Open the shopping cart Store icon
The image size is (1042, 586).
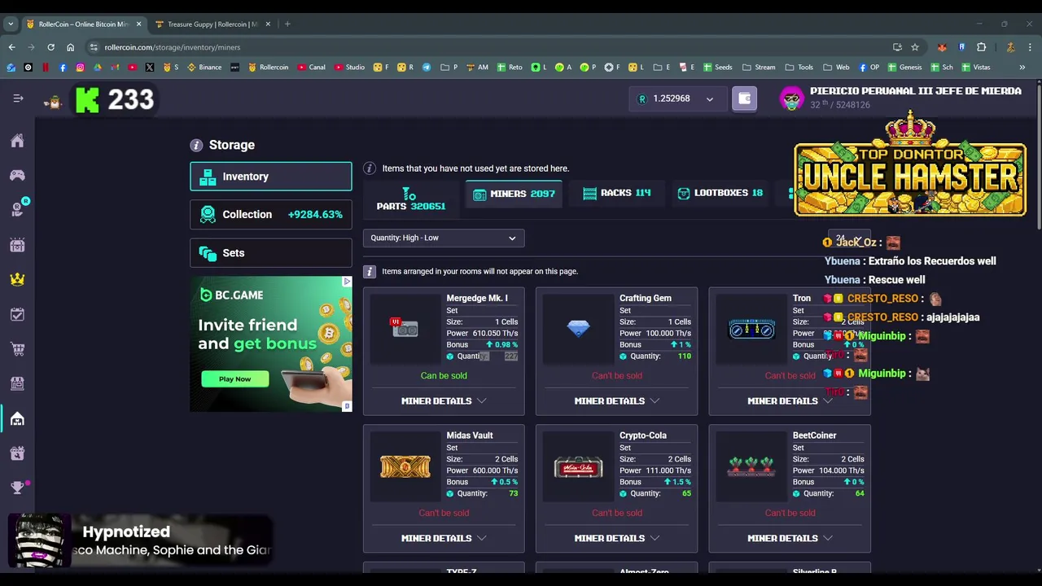click(x=17, y=349)
